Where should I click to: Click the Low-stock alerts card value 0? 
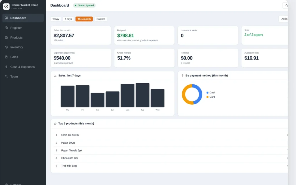182,36
